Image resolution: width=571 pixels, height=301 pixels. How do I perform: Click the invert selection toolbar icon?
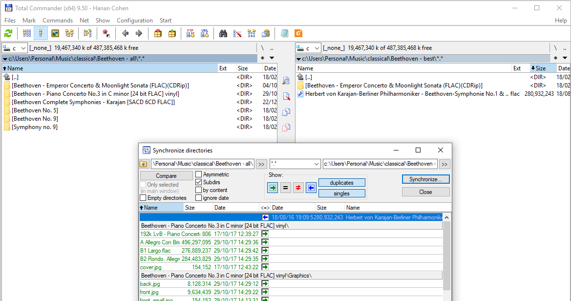[106, 34]
